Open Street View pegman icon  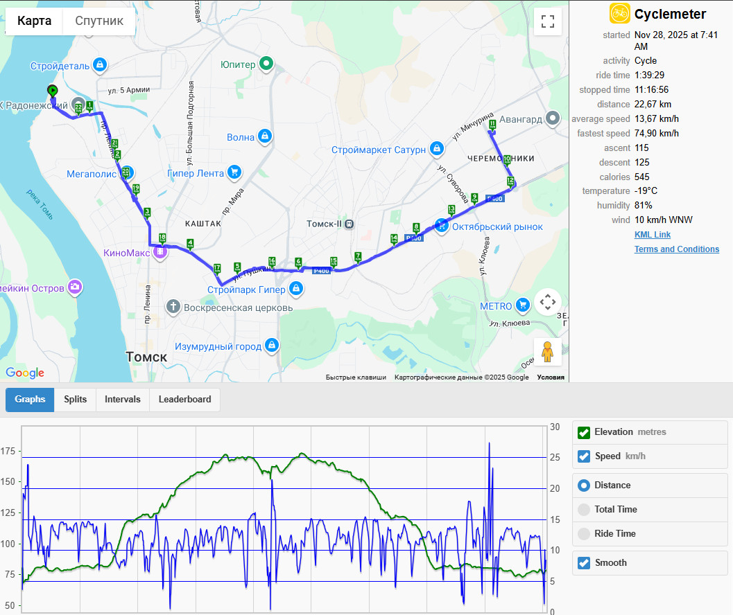click(547, 352)
